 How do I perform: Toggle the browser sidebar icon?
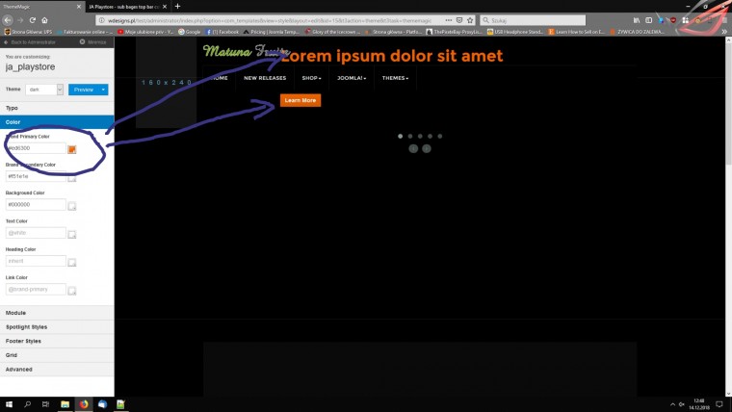[x=648, y=20]
